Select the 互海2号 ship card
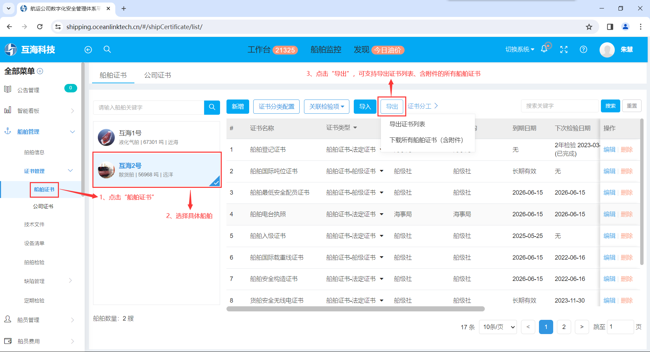 157,170
